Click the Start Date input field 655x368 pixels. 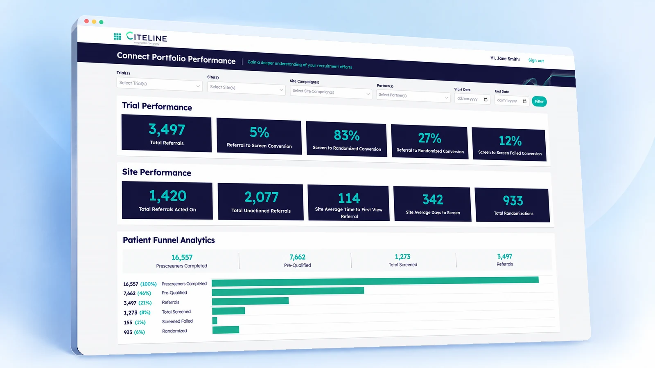(472, 99)
